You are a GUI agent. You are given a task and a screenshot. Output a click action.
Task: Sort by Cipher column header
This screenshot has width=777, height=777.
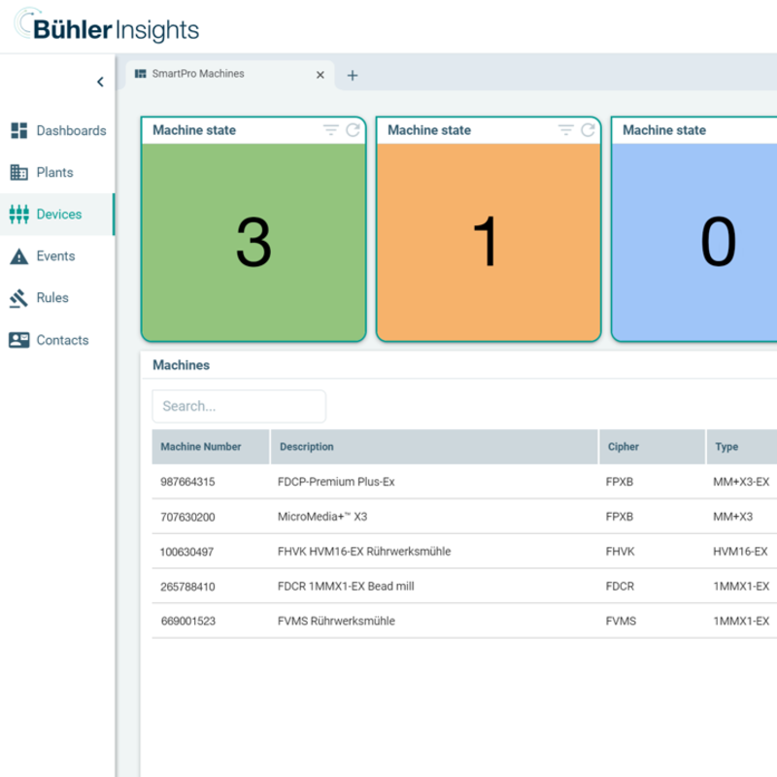(x=624, y=447)
